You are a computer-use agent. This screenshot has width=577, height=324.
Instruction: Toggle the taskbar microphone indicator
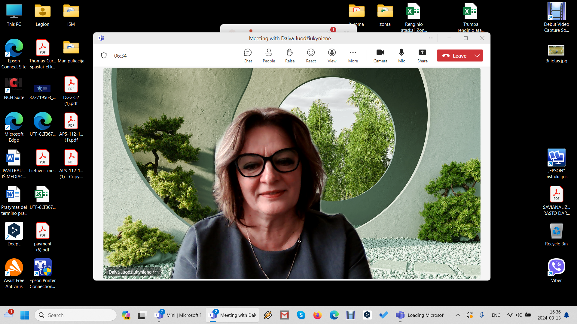point(482,315)
